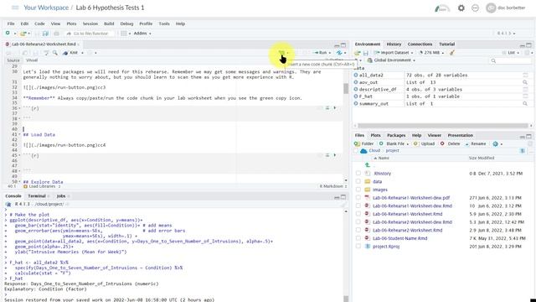Click the find/replace magnifier in editor toolbar
The width and height of the screenshot is (536, 302).
pos(55,53)
